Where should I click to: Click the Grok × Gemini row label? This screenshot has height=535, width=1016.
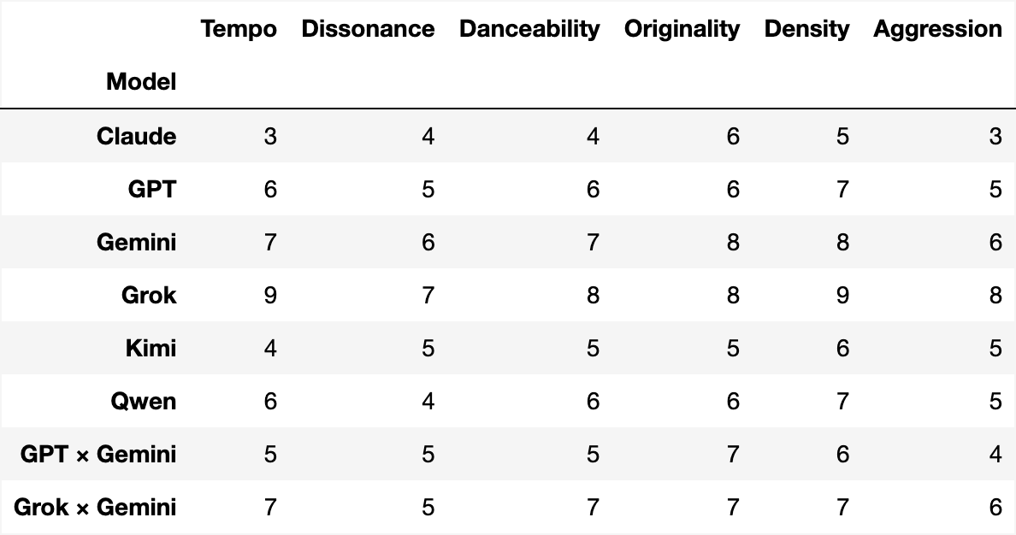[x=95, y=507]
